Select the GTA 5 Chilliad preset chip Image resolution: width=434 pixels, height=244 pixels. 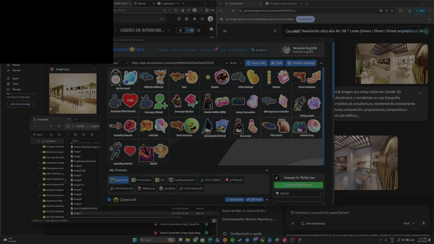click(210, 180)
